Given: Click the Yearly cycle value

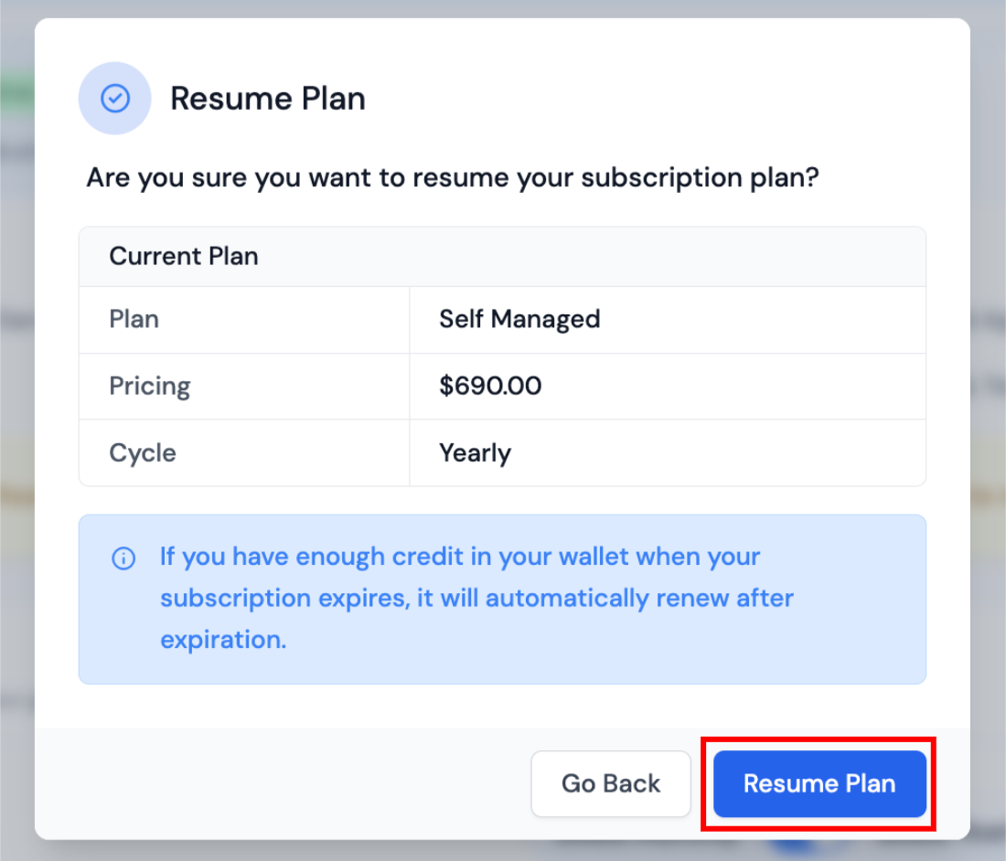Looking at the screenshot, I should (x=475, y=452).
